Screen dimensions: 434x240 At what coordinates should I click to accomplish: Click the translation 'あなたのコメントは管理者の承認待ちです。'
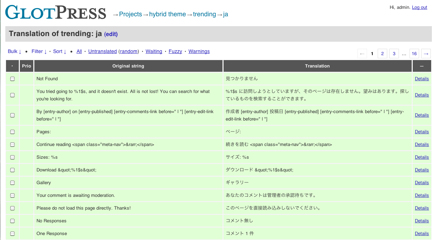click(x=271, y=195)
